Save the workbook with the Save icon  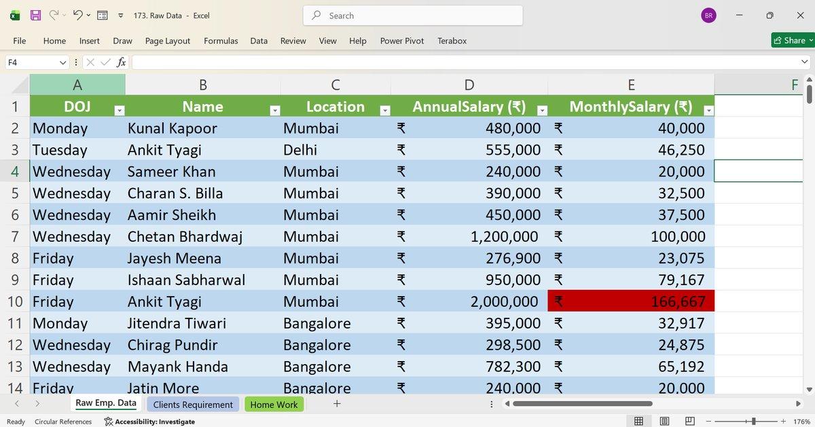(x=35, y=15)
